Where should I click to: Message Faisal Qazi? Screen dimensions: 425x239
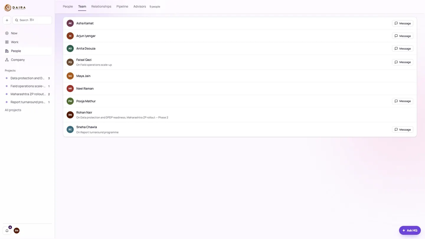click(403, 62)
